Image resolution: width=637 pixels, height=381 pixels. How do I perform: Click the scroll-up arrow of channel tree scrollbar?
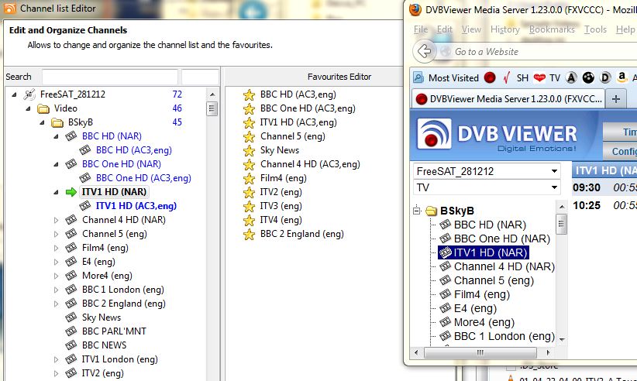tap(212, 94)
